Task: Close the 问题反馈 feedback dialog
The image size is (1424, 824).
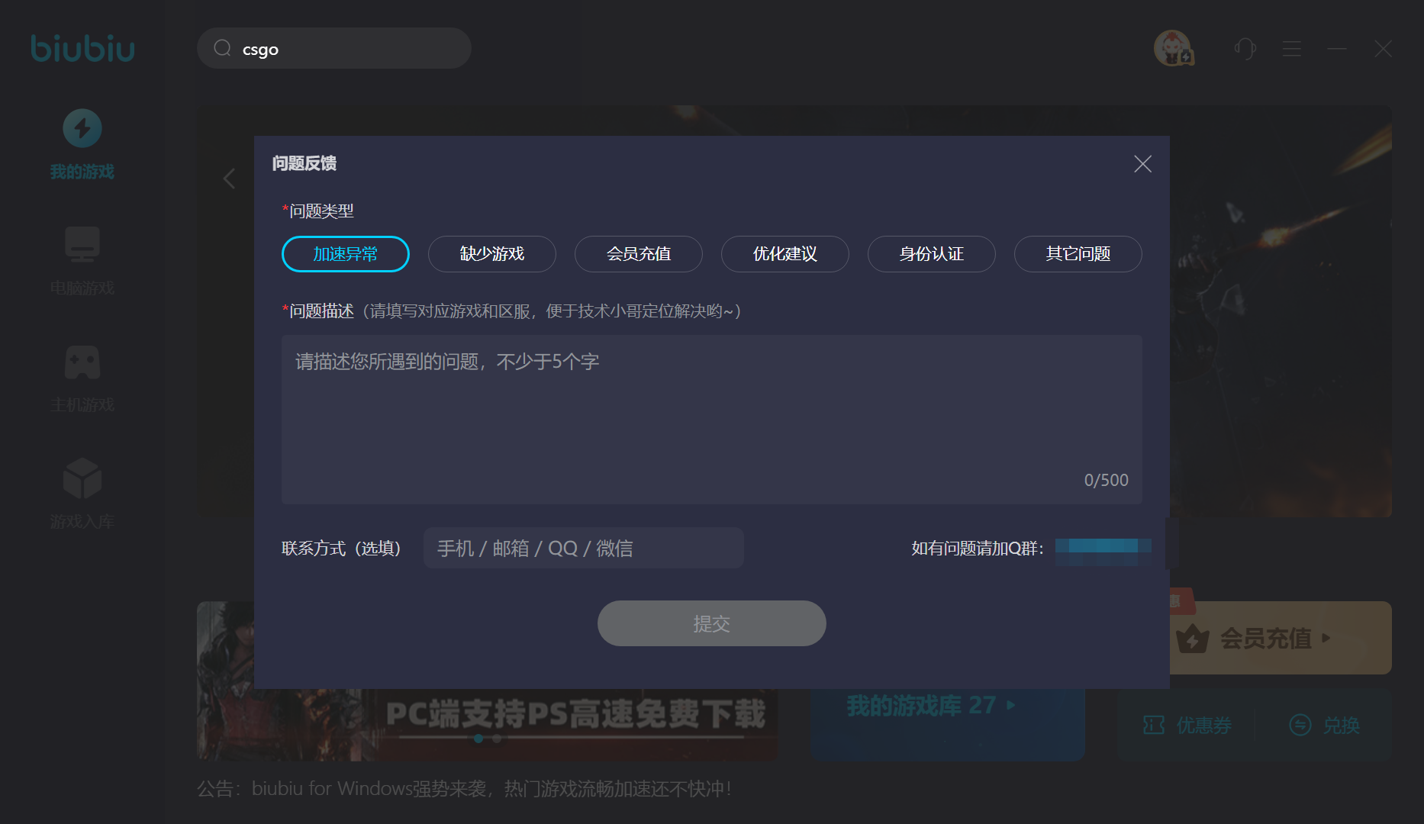Action: (1142, 164)
